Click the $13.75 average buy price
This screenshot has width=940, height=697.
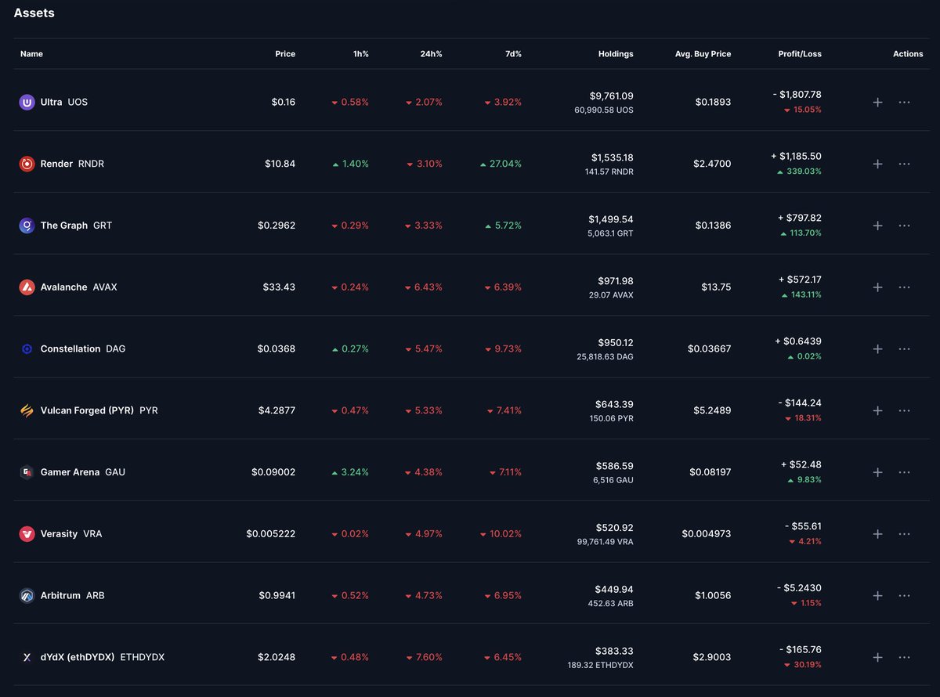[x=717, y=287]
